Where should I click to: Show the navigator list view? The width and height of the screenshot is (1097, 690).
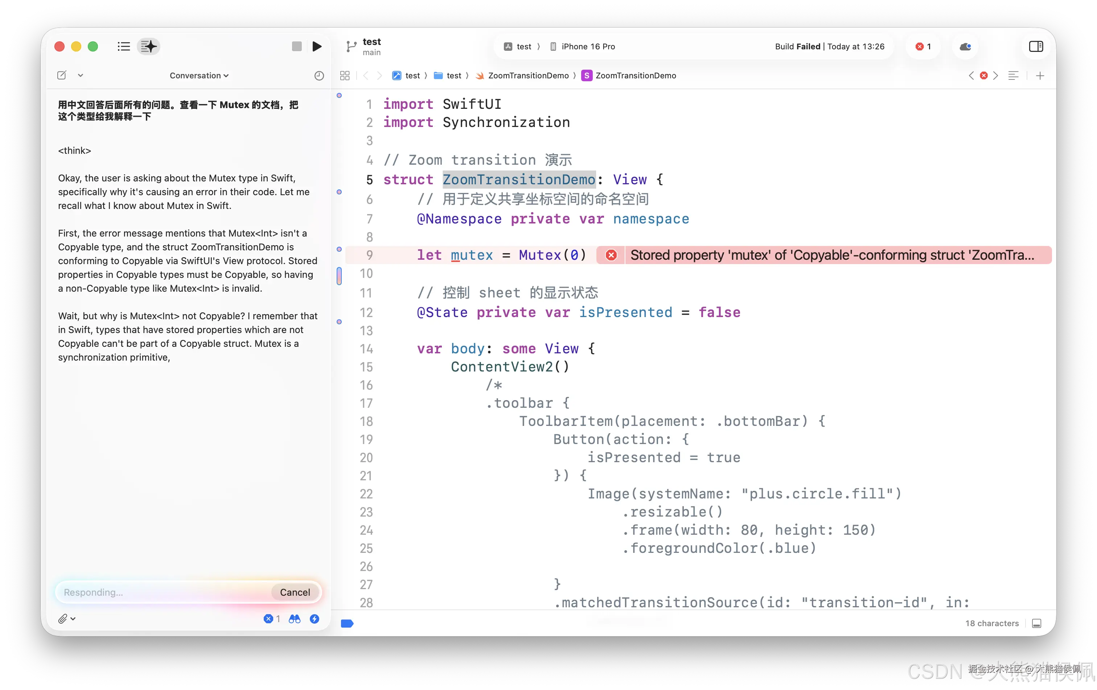[123, 46]
